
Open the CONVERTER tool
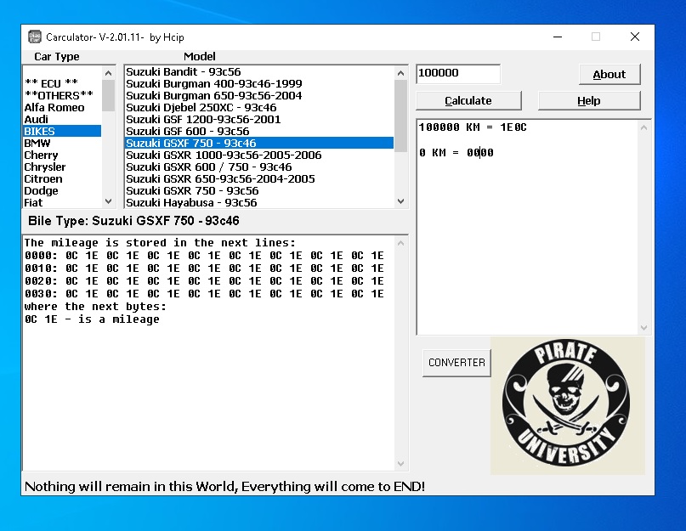point(456,363)
